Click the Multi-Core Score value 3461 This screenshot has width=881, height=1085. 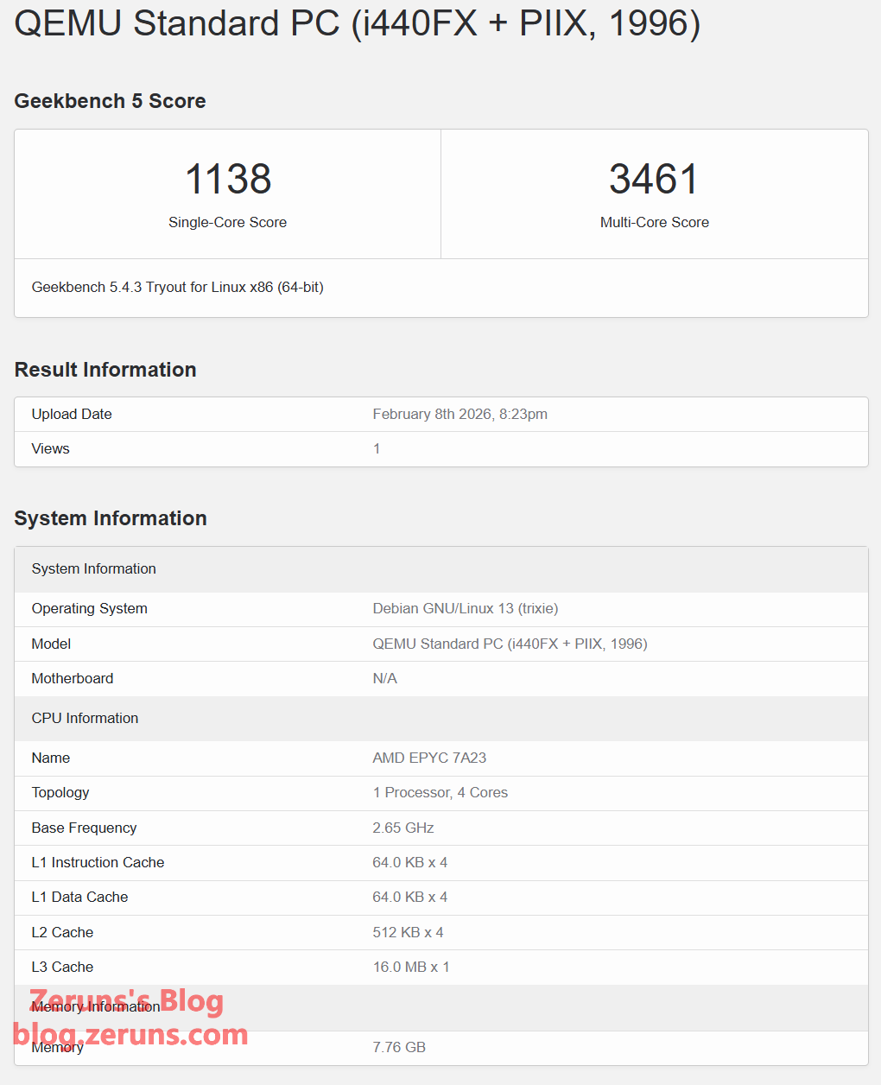(x=654, y=180)
